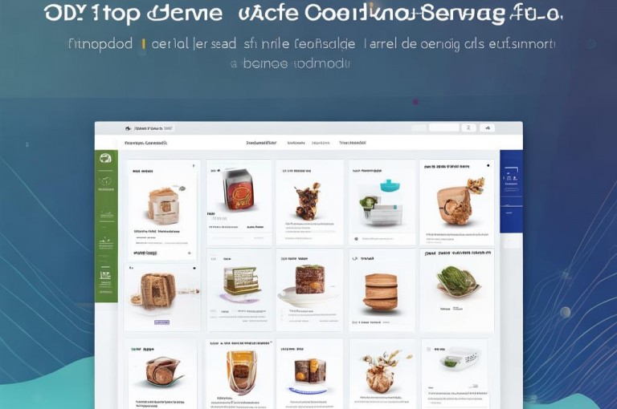Open the middle navigation tab in header

coord(296,143)
